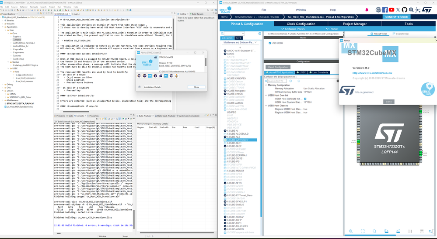Open Tools tab in CubeMX
This screenshot has height=239, width=437.
pyautogui.click(x=409, y=24)
